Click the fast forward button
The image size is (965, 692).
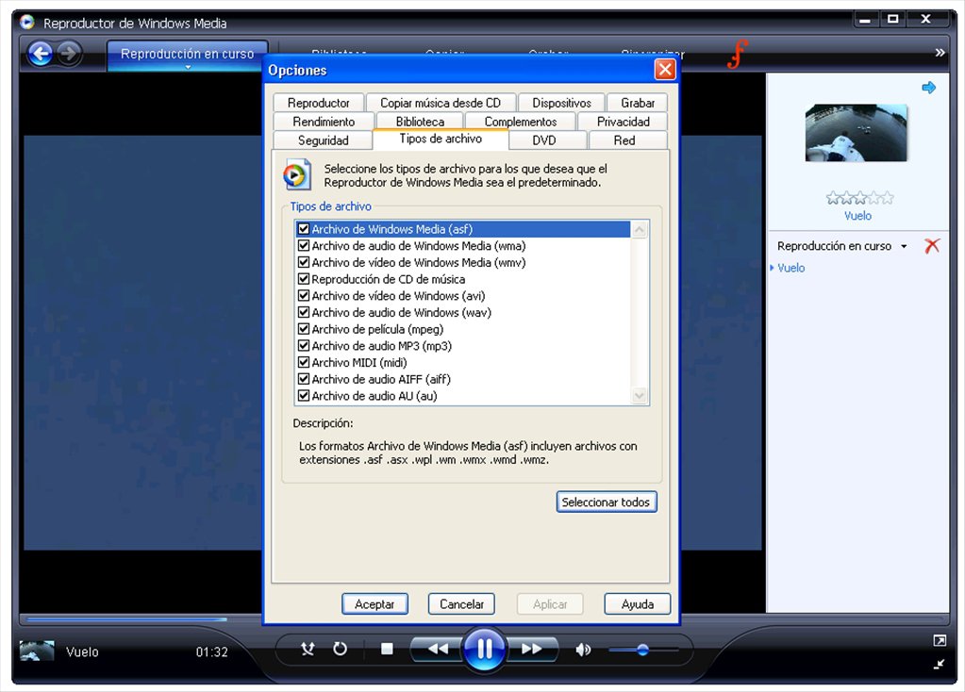pyautogui.click(x=531, y=649)
